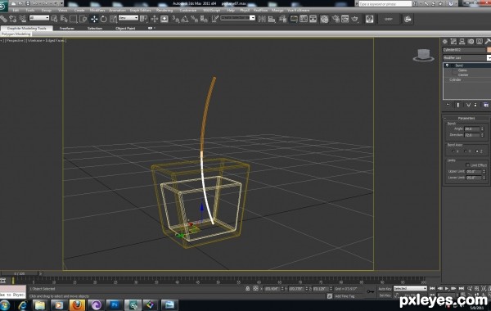Open the Modifier List dropdown
This screenshot has width=491, height=311.
[x=489, y=58]
